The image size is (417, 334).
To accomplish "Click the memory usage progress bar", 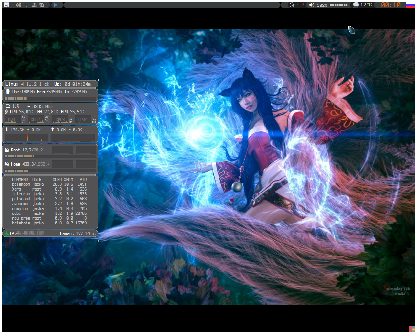I will click(50, 99).
